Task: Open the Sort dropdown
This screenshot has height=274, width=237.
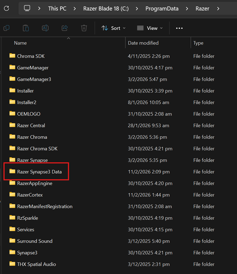Action: click(114, 28)
